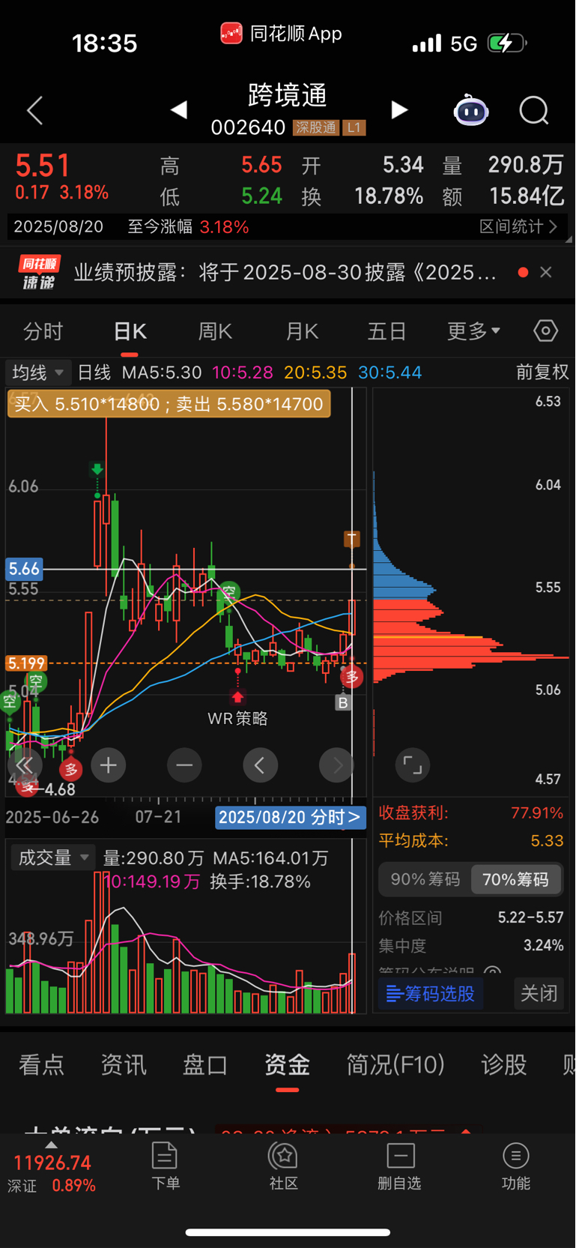Tap current price 5.51
Image resolution: width=576 pixels, height=1248 pixels.
click(x=43, y=166)
